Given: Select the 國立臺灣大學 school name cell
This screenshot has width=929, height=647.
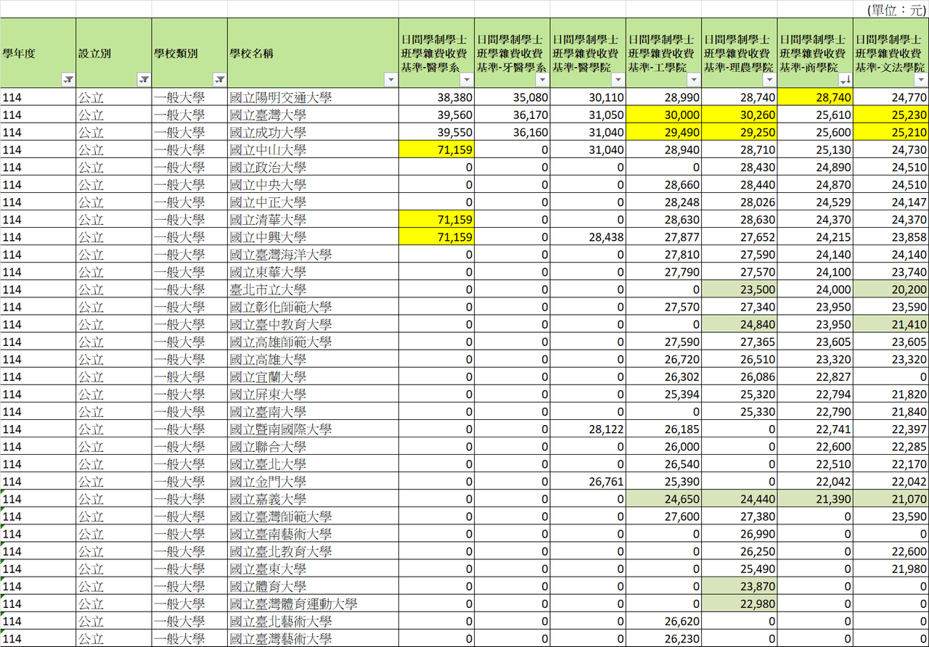Looking at the screenshot, I should tap(313, 115).
